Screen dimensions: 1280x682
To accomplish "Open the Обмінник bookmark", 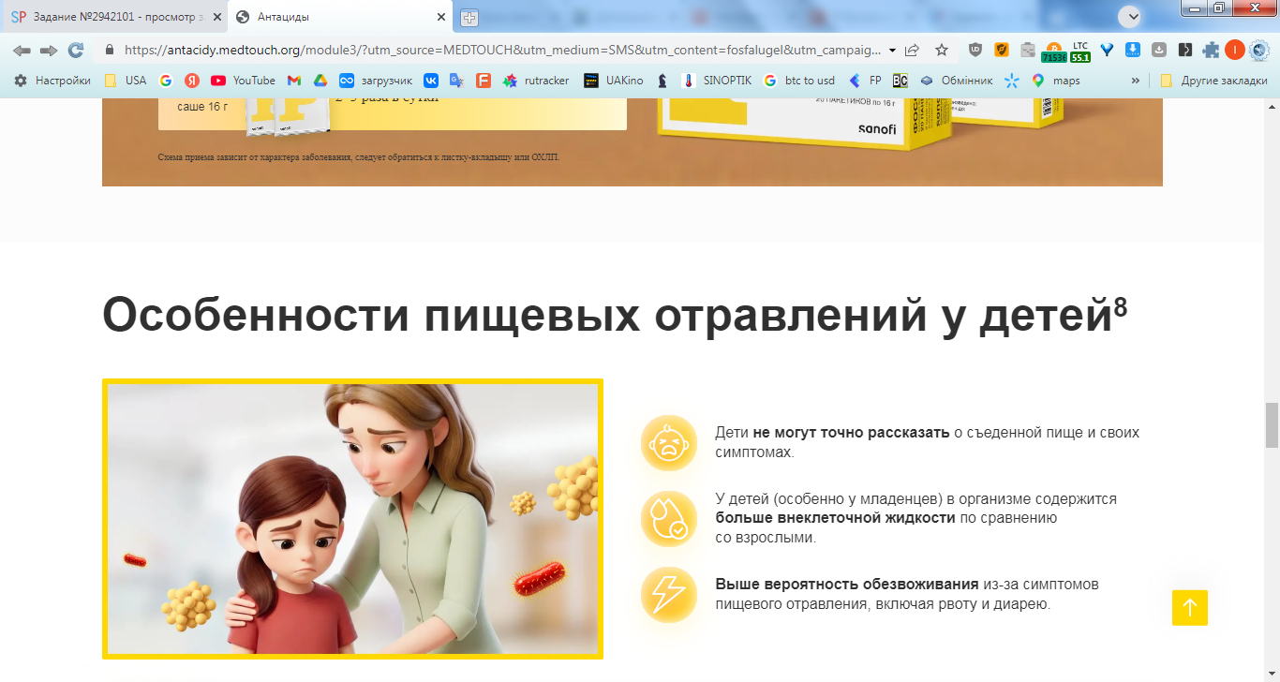I will pyautogui.click(x=957, y=81).
